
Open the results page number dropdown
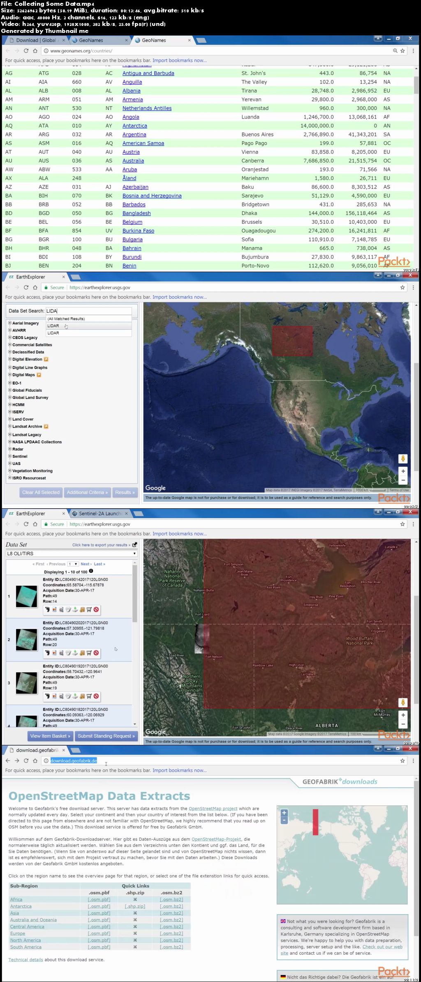coord(73,564)
